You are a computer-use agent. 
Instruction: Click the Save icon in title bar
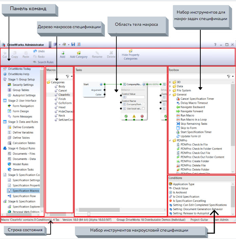click(x=73, y=44)
